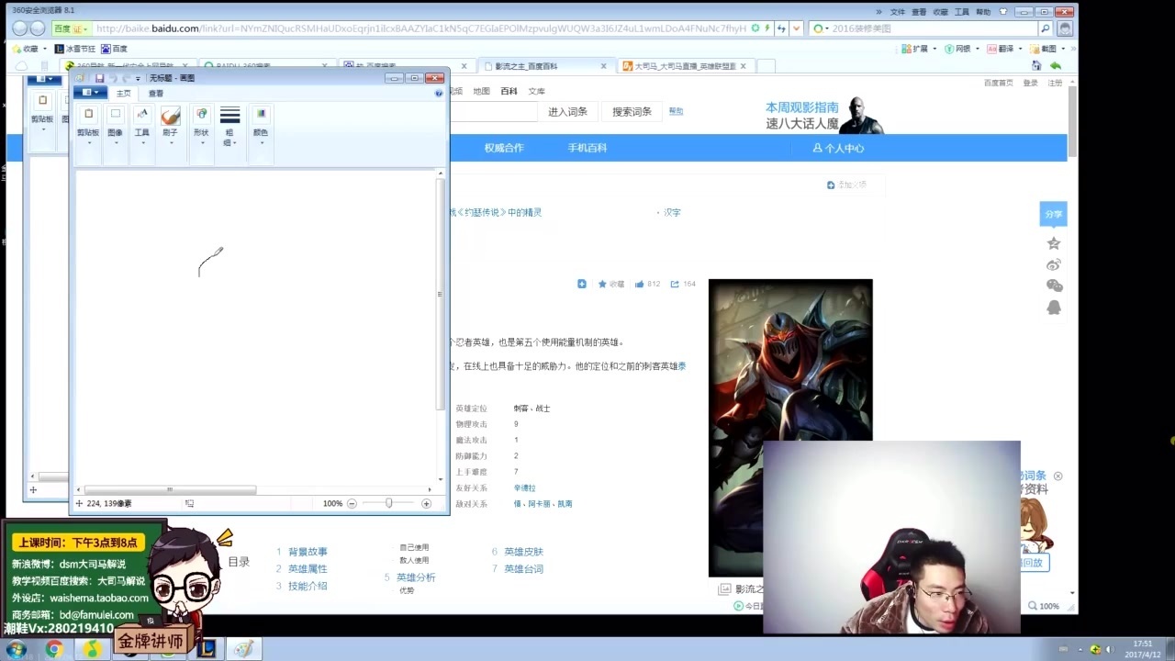Click the browser forward button

tap(38, 28)
